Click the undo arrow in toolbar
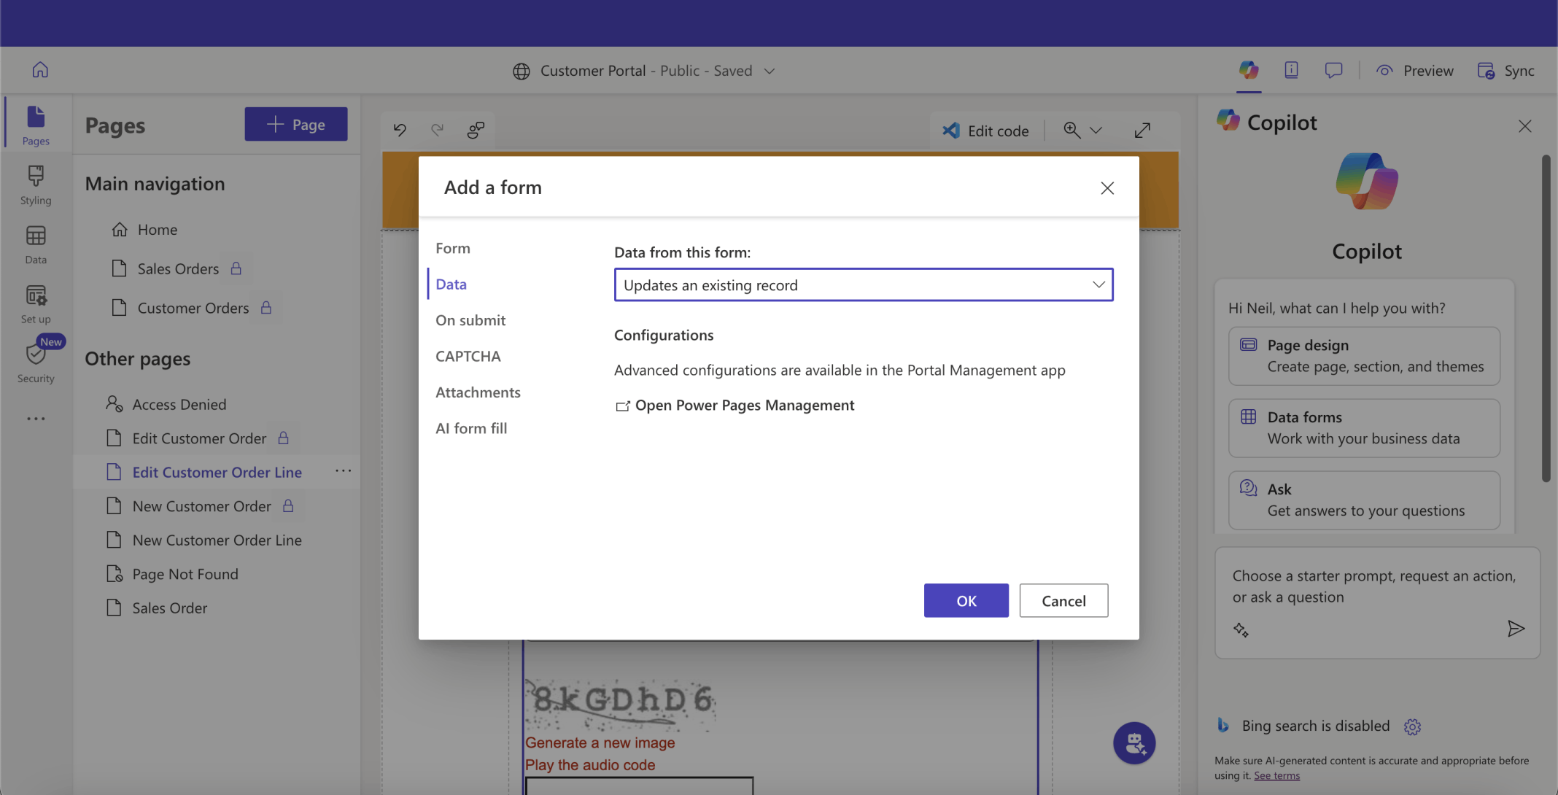Image resolution: width=1558 pixels, height=795 pixels. coord(400,130)
